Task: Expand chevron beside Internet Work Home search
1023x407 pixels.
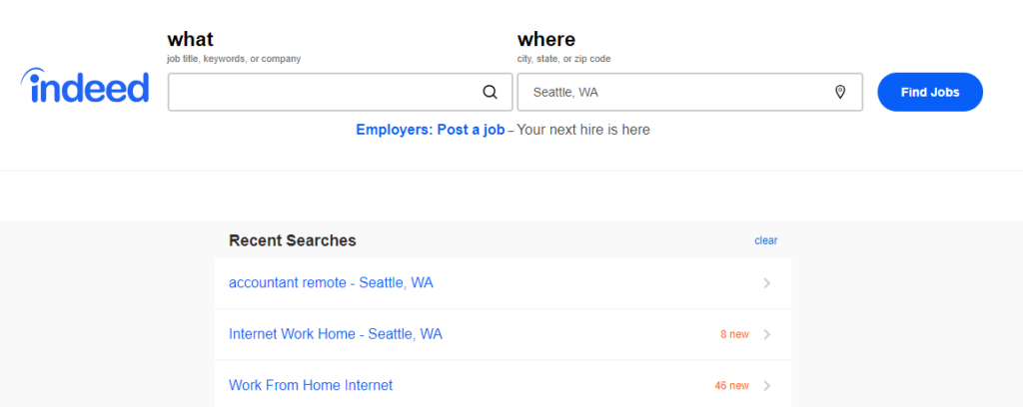Action: (767, 334)
